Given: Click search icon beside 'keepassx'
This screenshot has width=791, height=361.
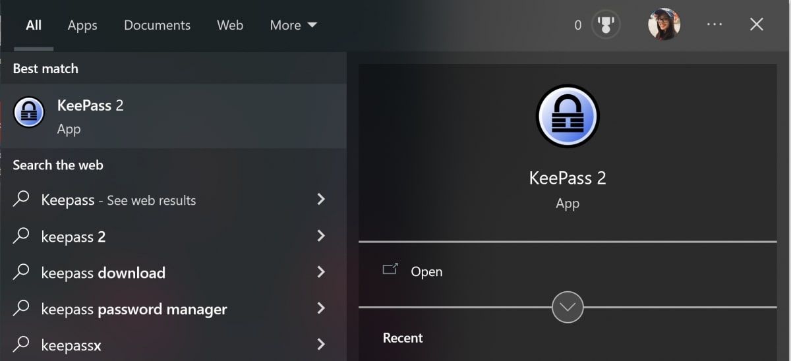Looking at the screenshot, I should point(22,344).
